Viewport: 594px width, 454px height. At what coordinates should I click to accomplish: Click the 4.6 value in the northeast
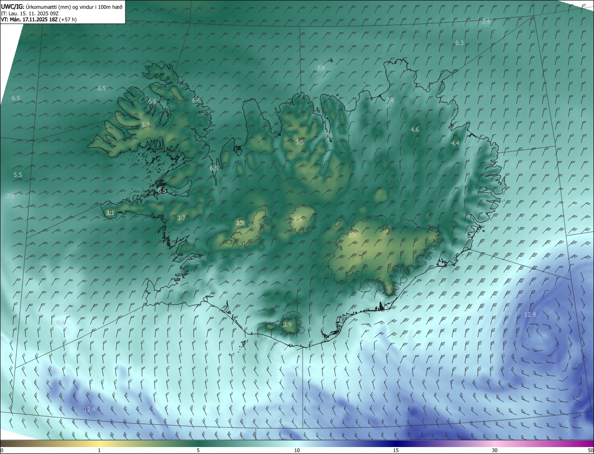click(x=415, y=130)
